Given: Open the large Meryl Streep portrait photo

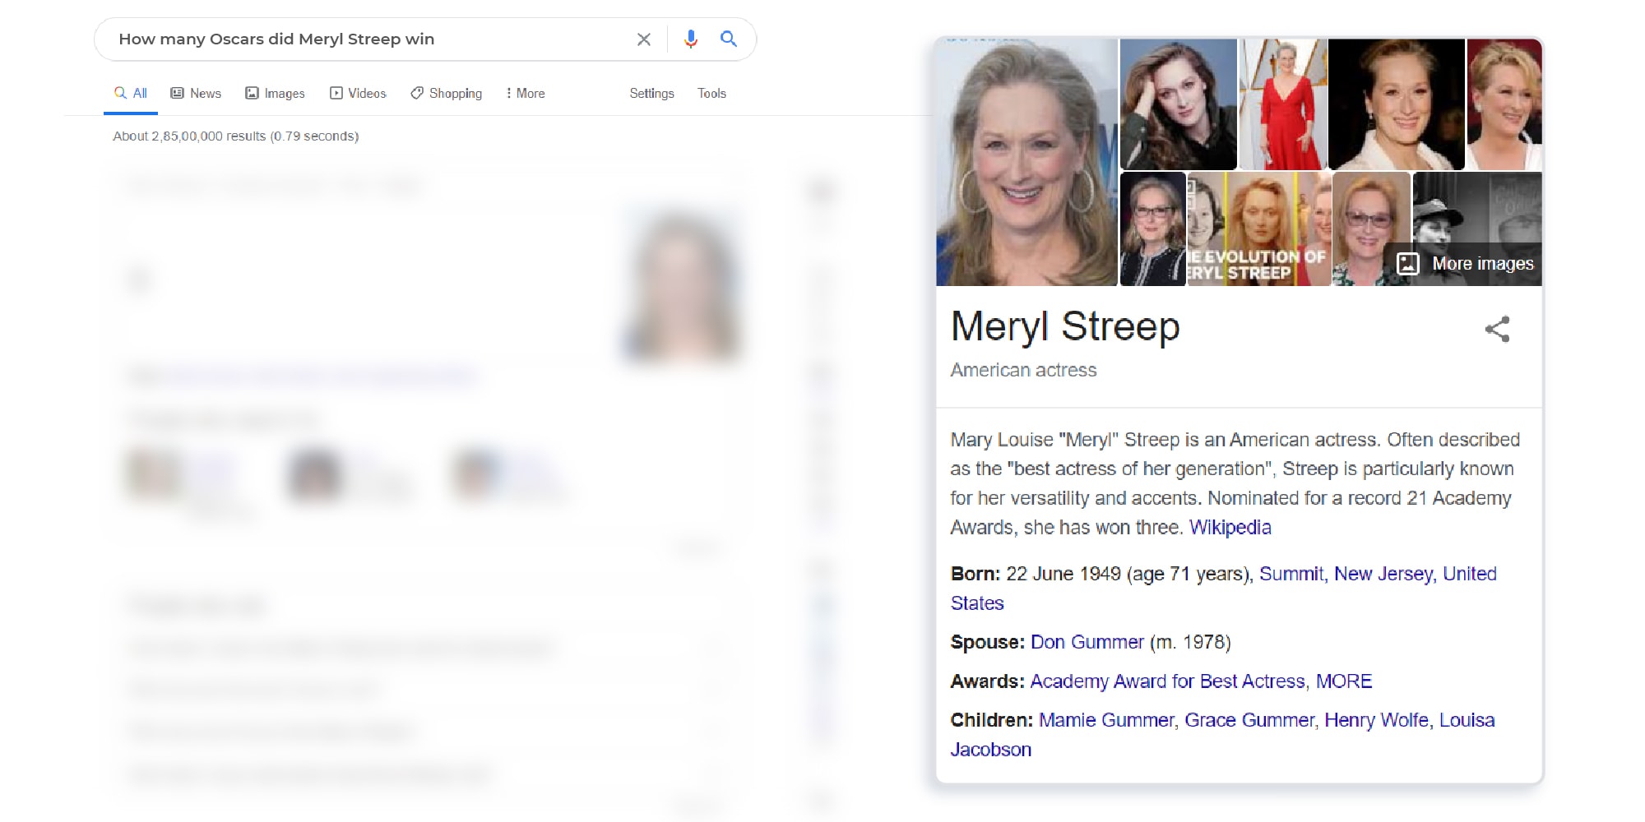Looking at the screenshot, I should coord(1026,162).
